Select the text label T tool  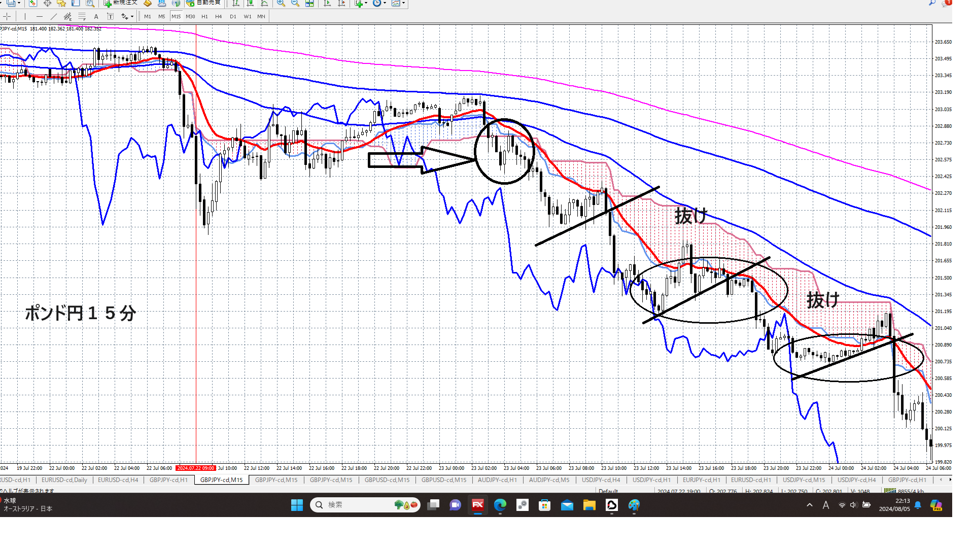click(110, 16)
